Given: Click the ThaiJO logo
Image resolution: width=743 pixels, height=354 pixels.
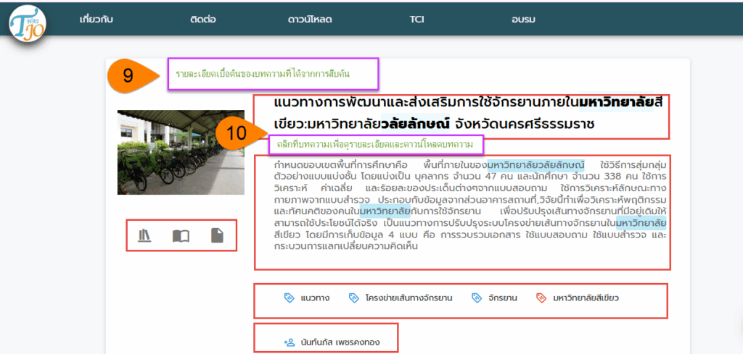Looking at the screenshot, I should point(28,22).
